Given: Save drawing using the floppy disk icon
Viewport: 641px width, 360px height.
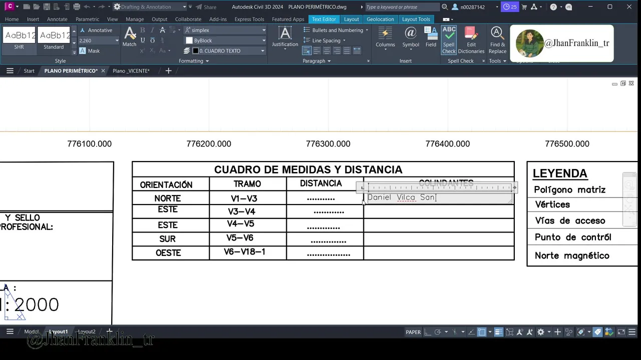Looking at the screenshot, I should coord(46,7).
